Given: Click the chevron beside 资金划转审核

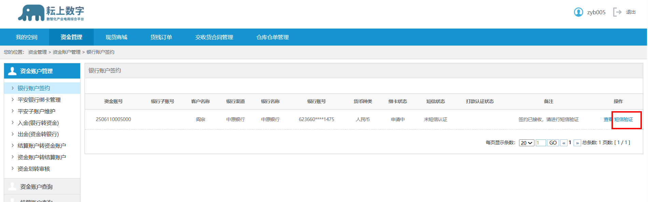Looking at the screenshot, I should click(x=13, y=169).
